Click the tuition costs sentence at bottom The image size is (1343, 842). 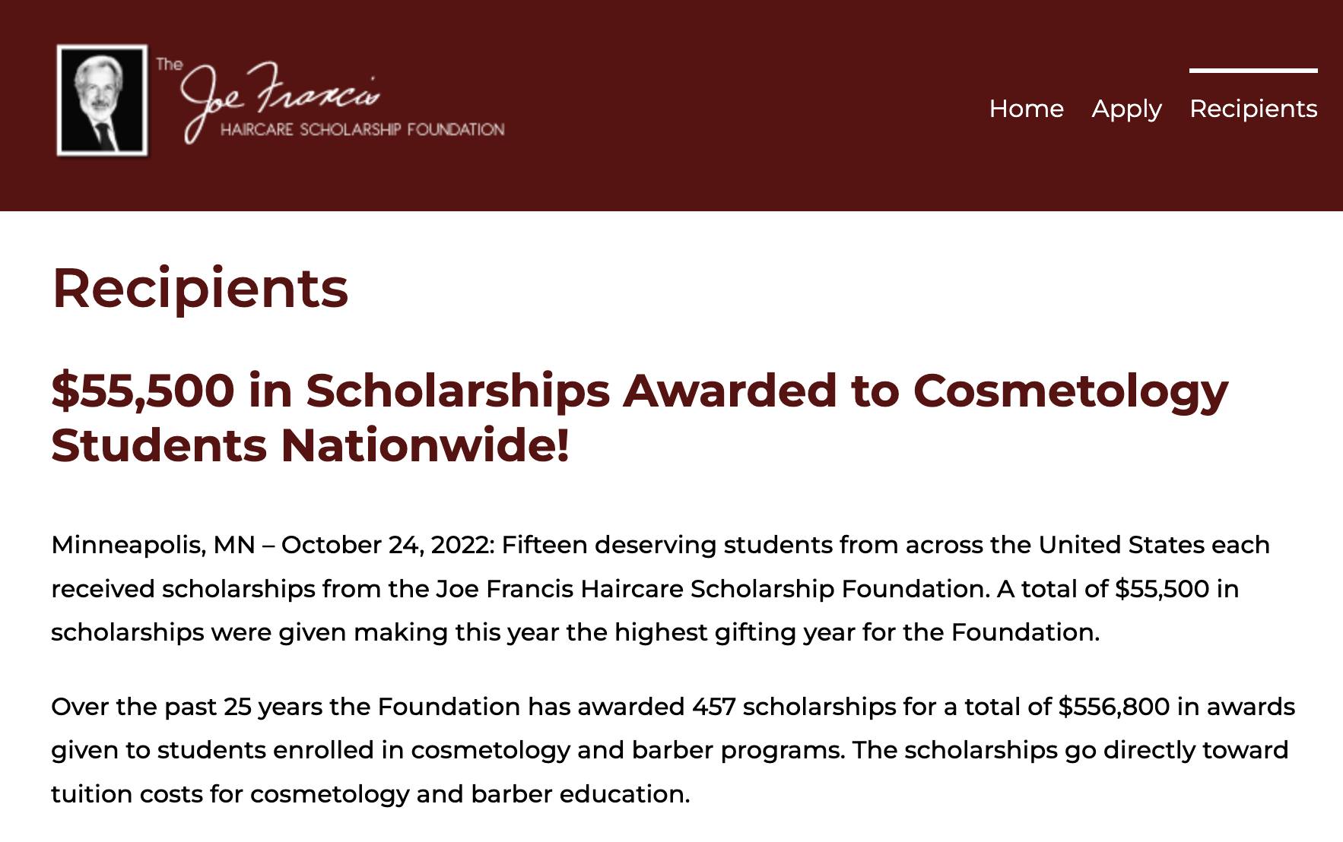[370, 795]
